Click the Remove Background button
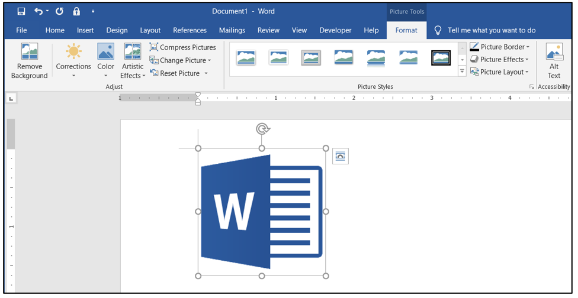 pos(30,61)
